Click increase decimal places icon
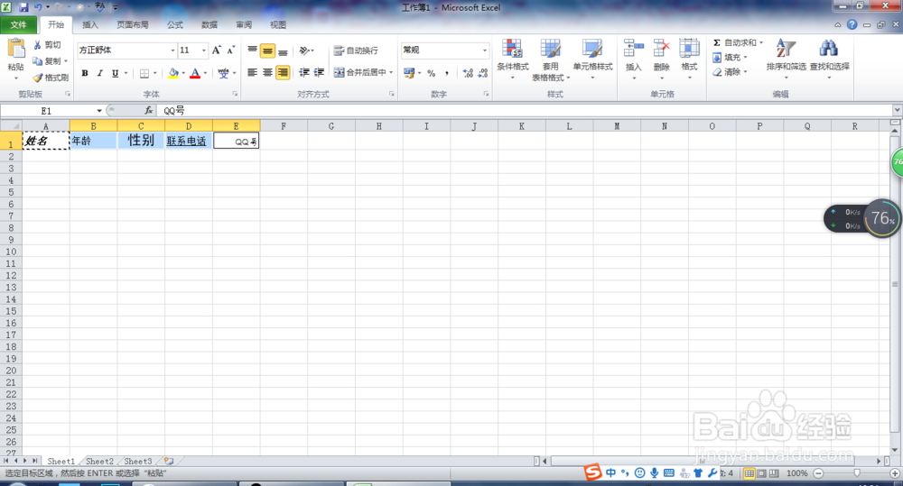Screen dimensions: 903x486 coord(468,73)
